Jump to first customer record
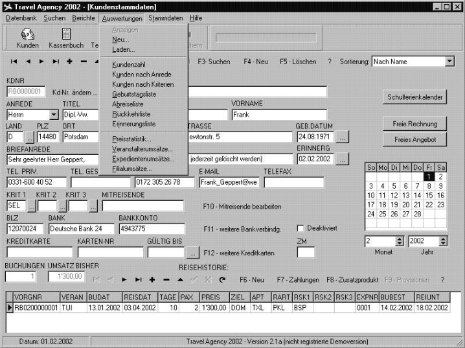 (14, 62)
